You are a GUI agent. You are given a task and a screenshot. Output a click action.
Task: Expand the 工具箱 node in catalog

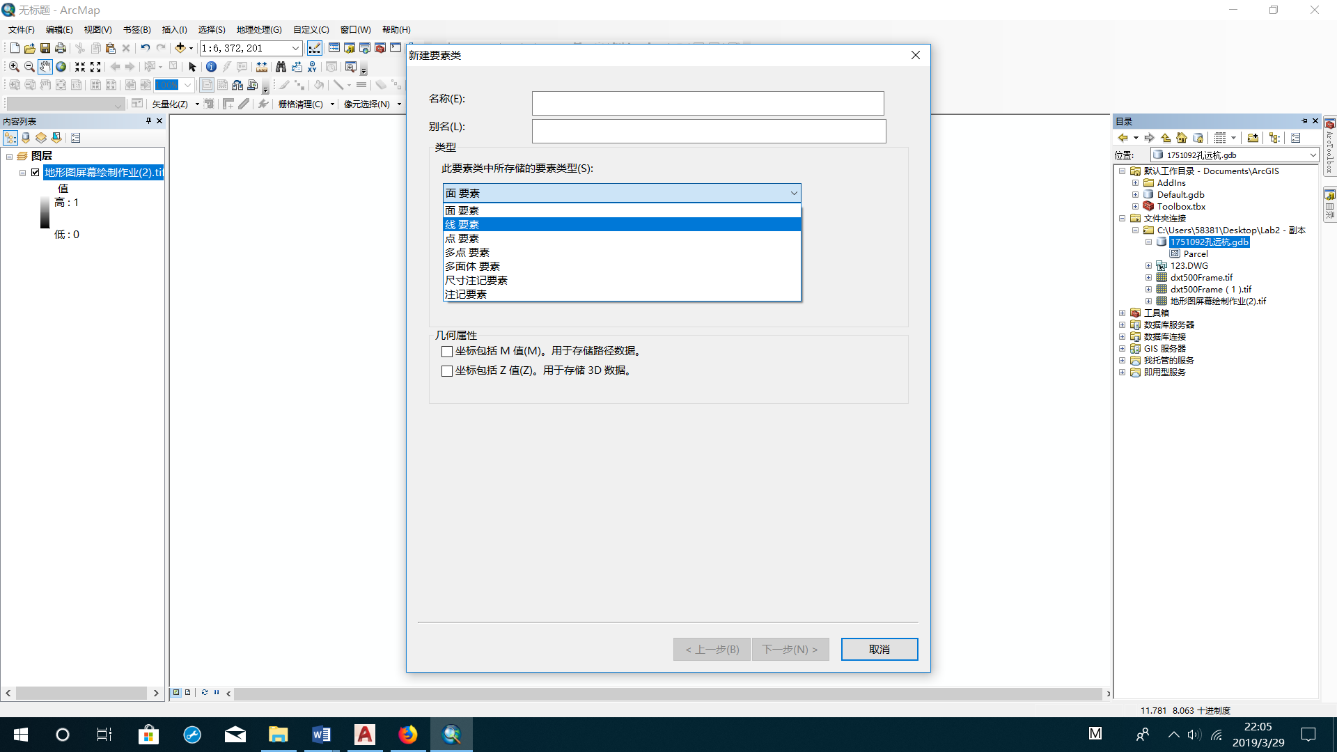[1122, 313]
